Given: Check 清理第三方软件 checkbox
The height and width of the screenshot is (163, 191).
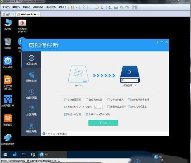Looking at the screenshot, I should coord(108,107).
